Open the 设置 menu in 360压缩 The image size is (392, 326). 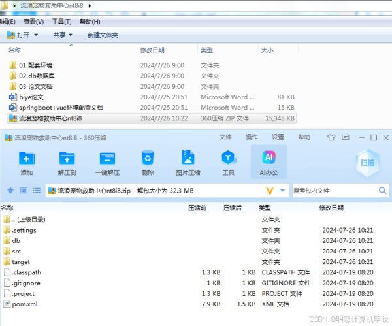(x=278, y=137)
